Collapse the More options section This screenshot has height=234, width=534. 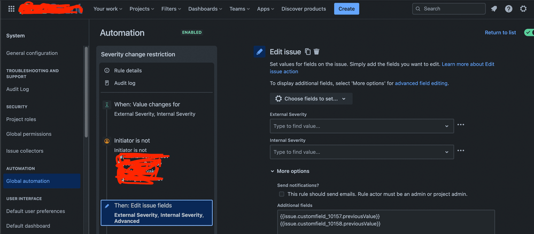point(290,171)
